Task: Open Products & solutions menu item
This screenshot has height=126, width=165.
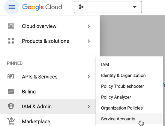Action: tap(50, 41)
